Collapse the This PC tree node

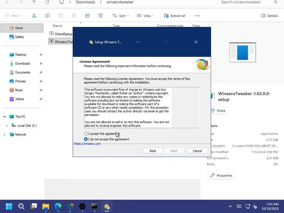click(x=4, y=117)
